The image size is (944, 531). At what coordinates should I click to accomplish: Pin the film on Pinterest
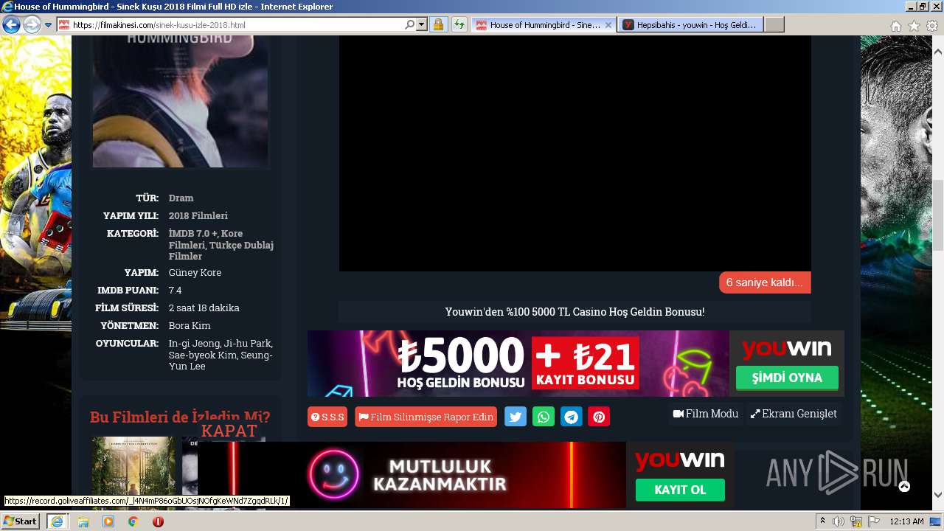click(599, 417)
